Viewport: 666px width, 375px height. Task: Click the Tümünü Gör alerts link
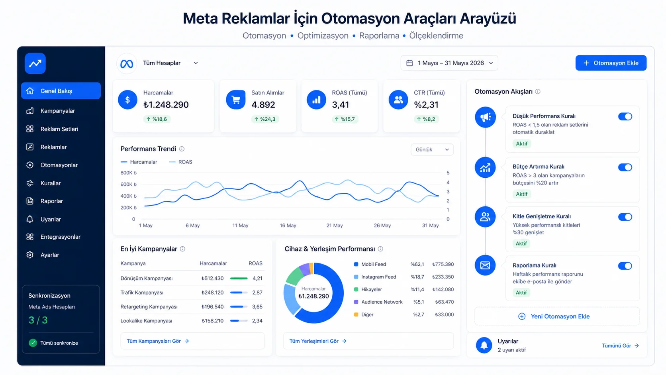(x=620, y=346)
